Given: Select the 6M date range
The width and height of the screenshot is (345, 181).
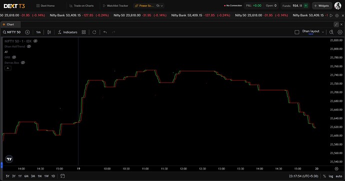Looking at the screenshot, I should [x=26, y=176].
